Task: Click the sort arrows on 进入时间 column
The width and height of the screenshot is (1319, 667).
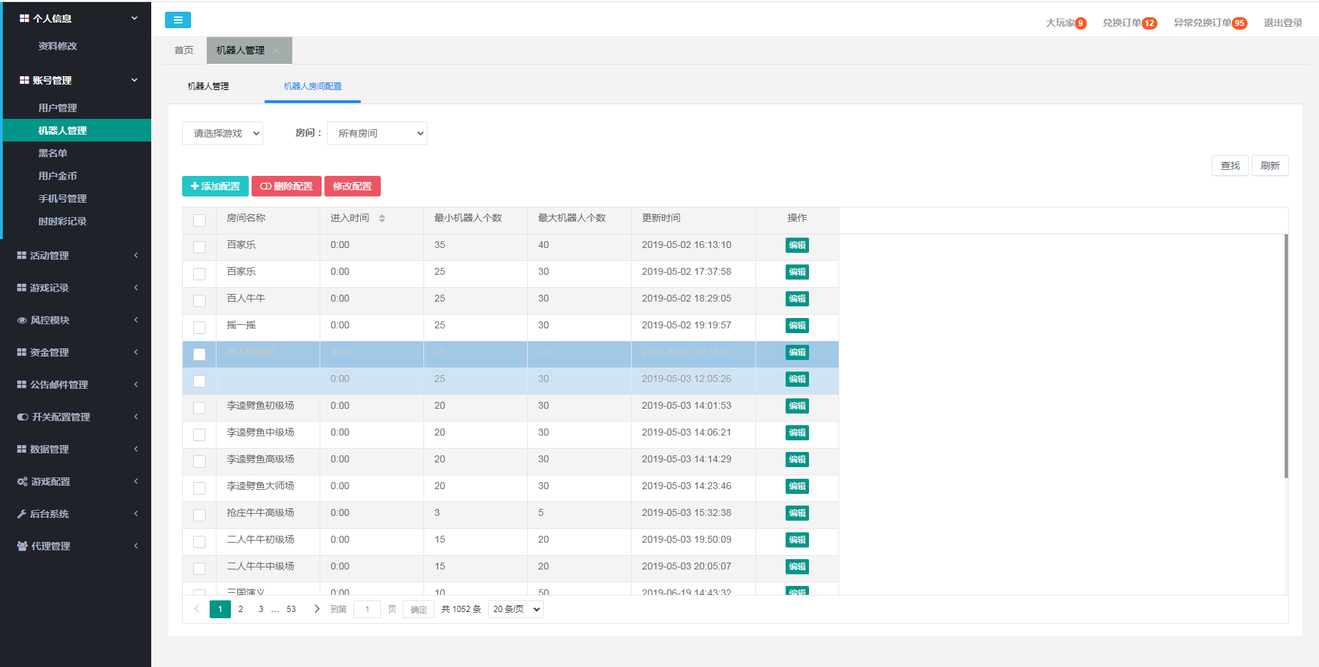Action: coord(382,218)
